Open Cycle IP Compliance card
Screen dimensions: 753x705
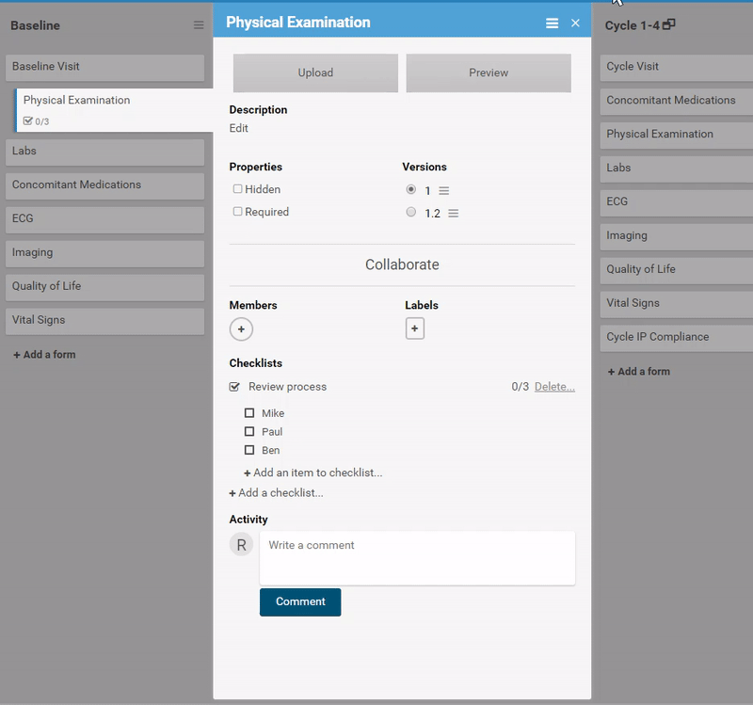(677, 338)
